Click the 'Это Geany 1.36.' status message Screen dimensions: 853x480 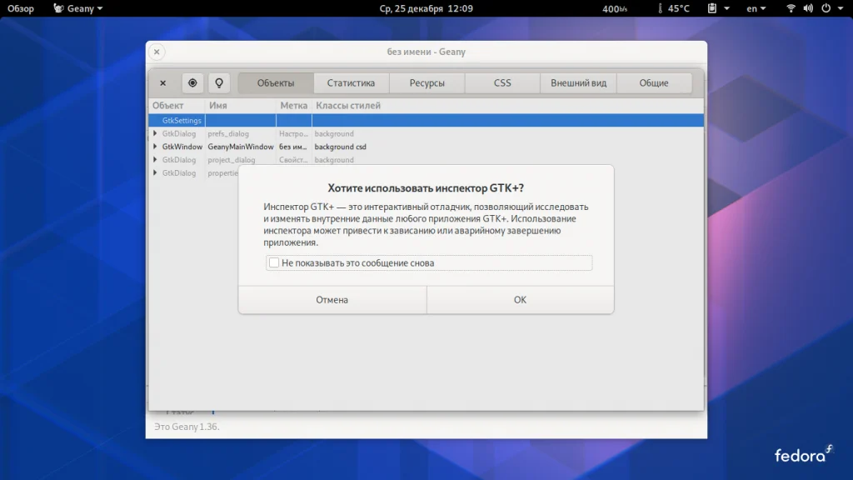[187, 427]
